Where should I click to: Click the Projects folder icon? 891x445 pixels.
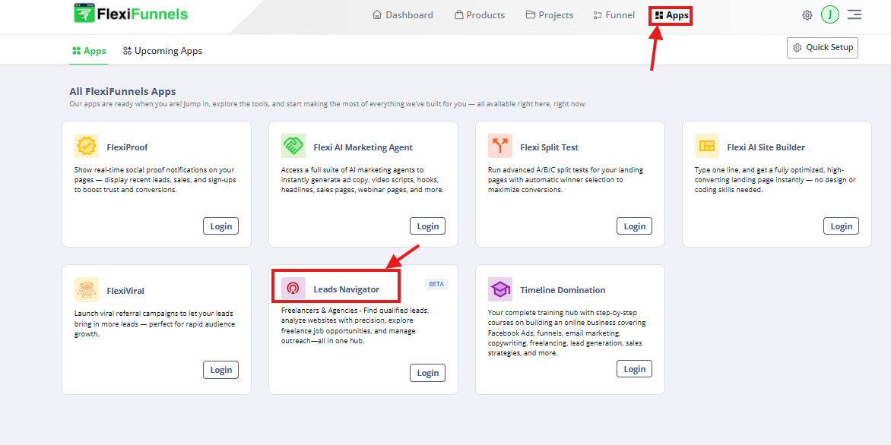click(x=530, y=14)
